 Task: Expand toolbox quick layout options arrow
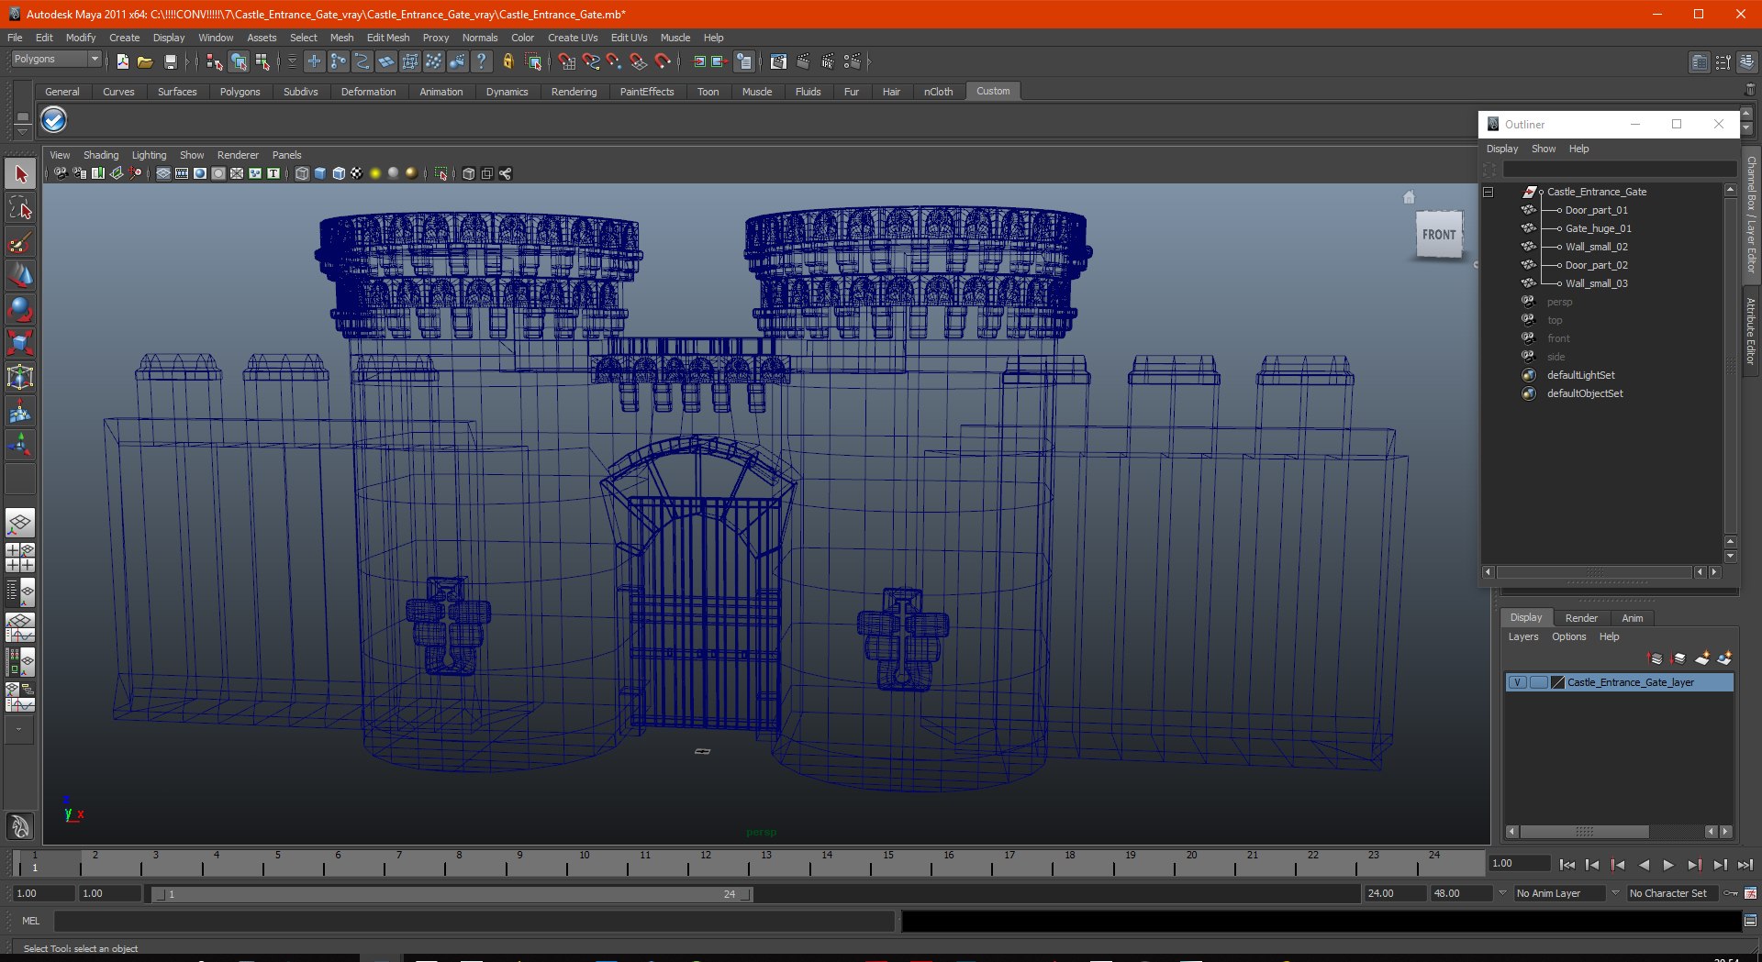(x=19, y=730)
